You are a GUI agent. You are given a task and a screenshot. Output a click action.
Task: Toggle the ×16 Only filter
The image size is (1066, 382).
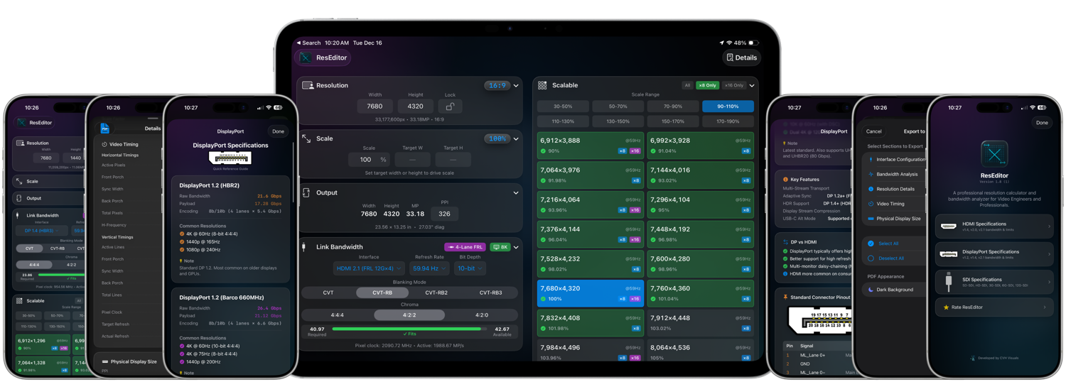click(x=733, y=85)
